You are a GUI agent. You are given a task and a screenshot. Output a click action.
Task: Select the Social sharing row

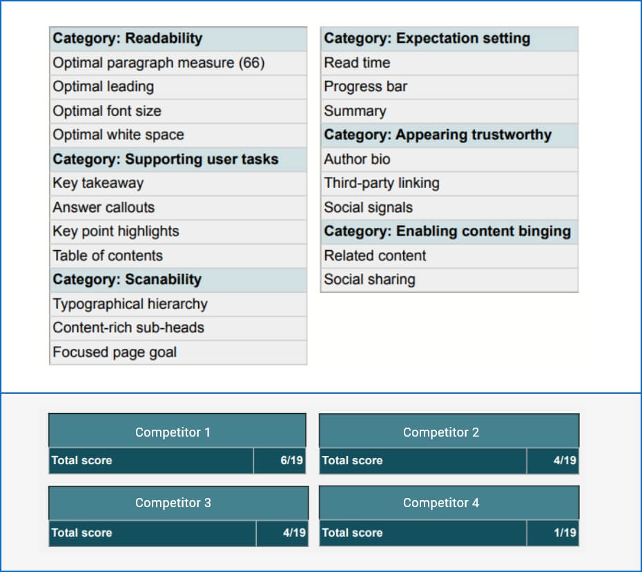pyautogui.click(x=449, y=280)
